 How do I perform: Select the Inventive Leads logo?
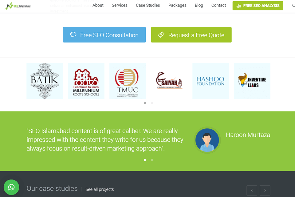click(x=252, y=81)
